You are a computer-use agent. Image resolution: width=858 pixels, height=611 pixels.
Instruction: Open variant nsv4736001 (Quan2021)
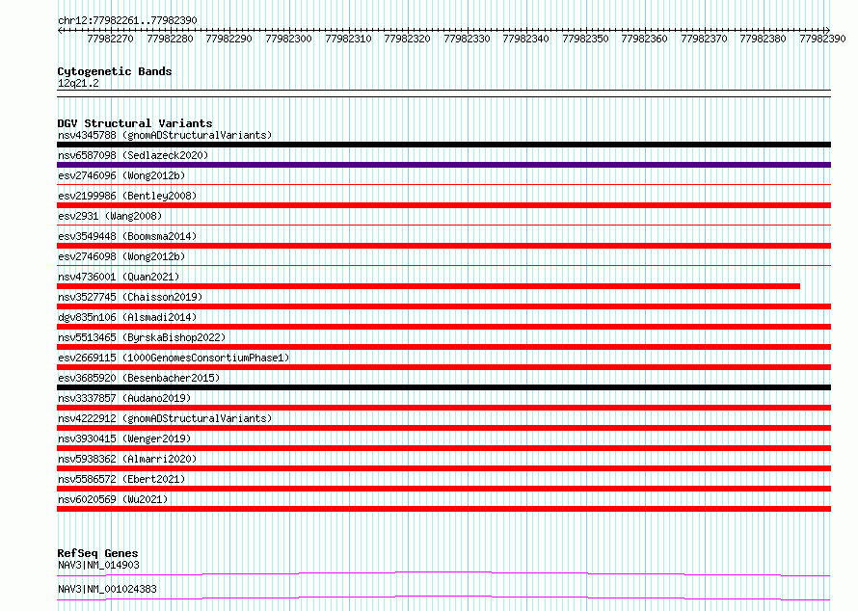(x=119, y=277)
